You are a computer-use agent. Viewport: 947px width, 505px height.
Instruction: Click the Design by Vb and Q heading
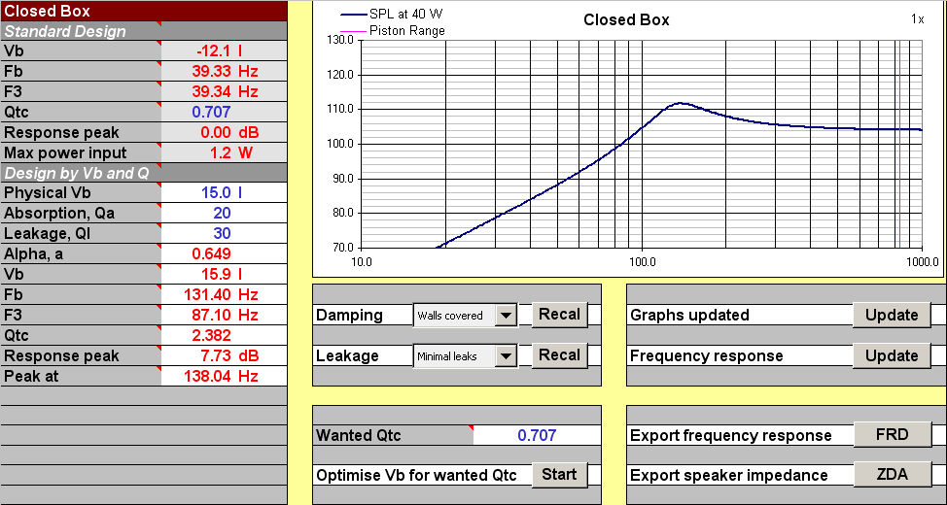tap(143, 173)
